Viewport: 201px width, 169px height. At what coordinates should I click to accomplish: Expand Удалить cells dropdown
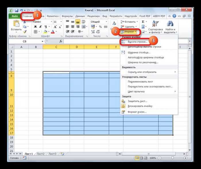point(136,27)
